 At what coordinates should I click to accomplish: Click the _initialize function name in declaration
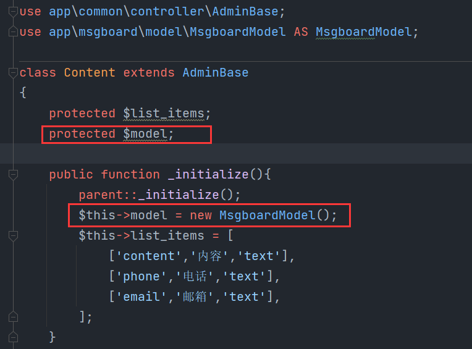[x=208, y=174]
